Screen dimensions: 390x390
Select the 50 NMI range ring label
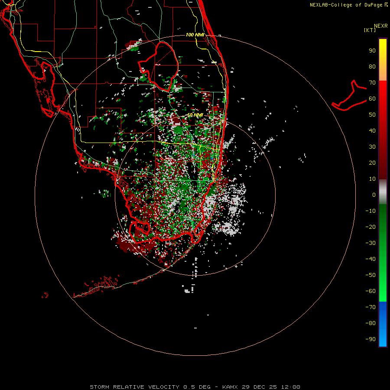tap(195, 115)
